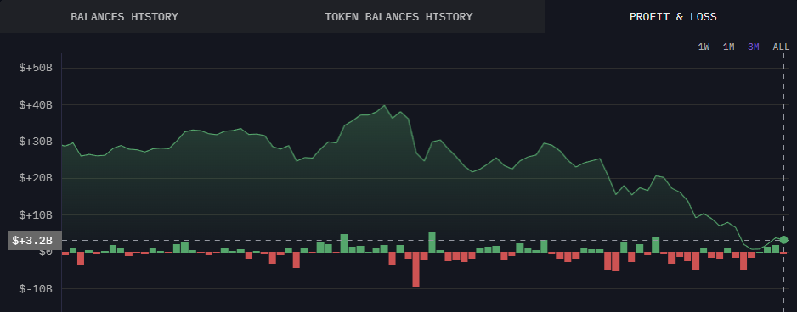Choose the 3M time range
The width and height of the screenshot is (797, 312).
pyautogui.click(x=754, y=47)
